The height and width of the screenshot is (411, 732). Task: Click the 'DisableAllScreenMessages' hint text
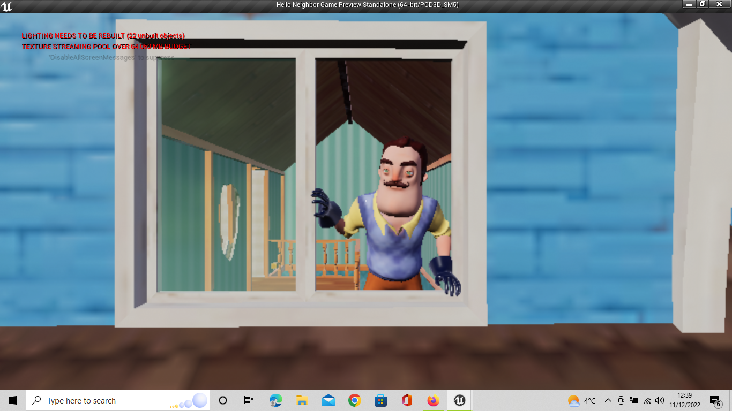click(x=111, y=57)
